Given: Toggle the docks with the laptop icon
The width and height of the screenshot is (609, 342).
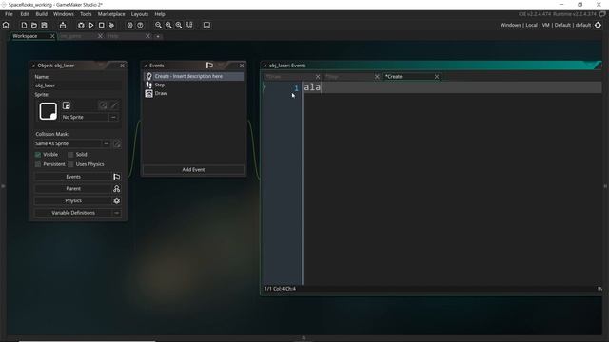Looking at the screenshot, I should pyautogui.click(x=207, y=26).
